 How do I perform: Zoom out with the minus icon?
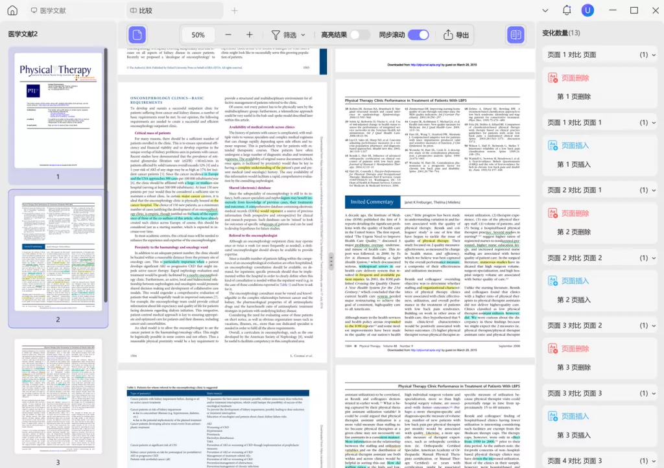(228, 35)
